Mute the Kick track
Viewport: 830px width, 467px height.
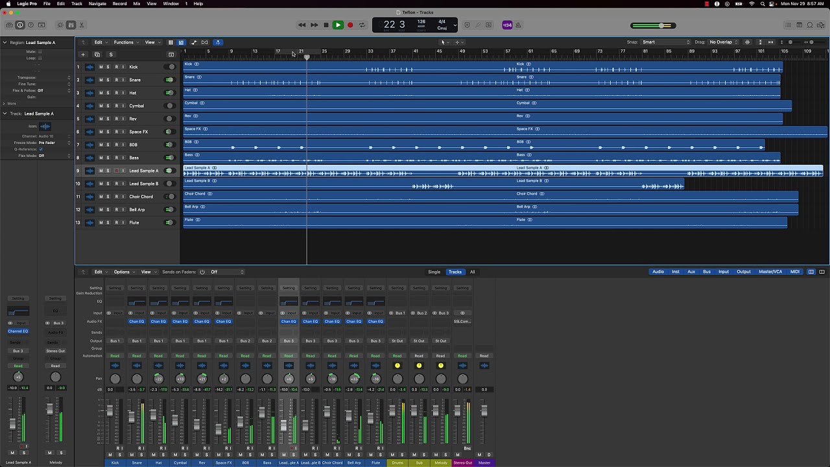click(101, 67)
